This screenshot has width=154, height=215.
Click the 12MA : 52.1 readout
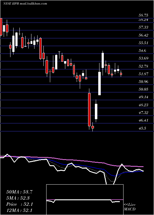[x=19, y=210]
